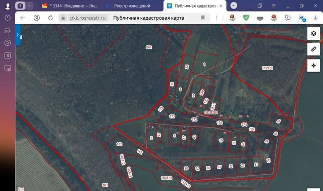Expand the blue side panel arrow
The height and width of the screenshot is (191, 323).
(x=18, y=35)
